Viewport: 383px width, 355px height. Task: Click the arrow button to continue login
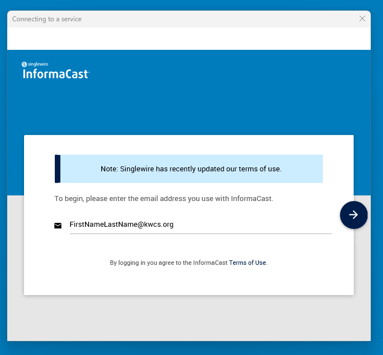[x=353, y=215]
